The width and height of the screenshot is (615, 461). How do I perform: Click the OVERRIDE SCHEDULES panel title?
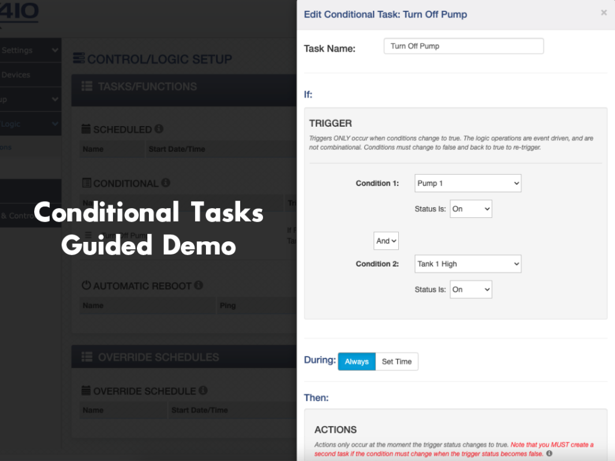(x=159, y=358)
